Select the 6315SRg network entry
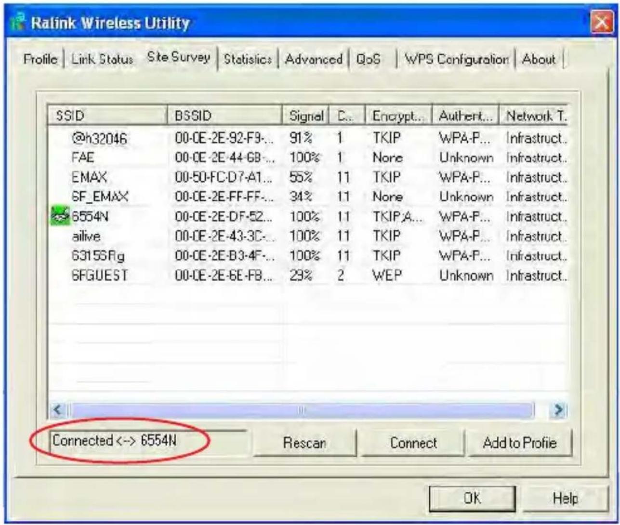 click(307, 256)
